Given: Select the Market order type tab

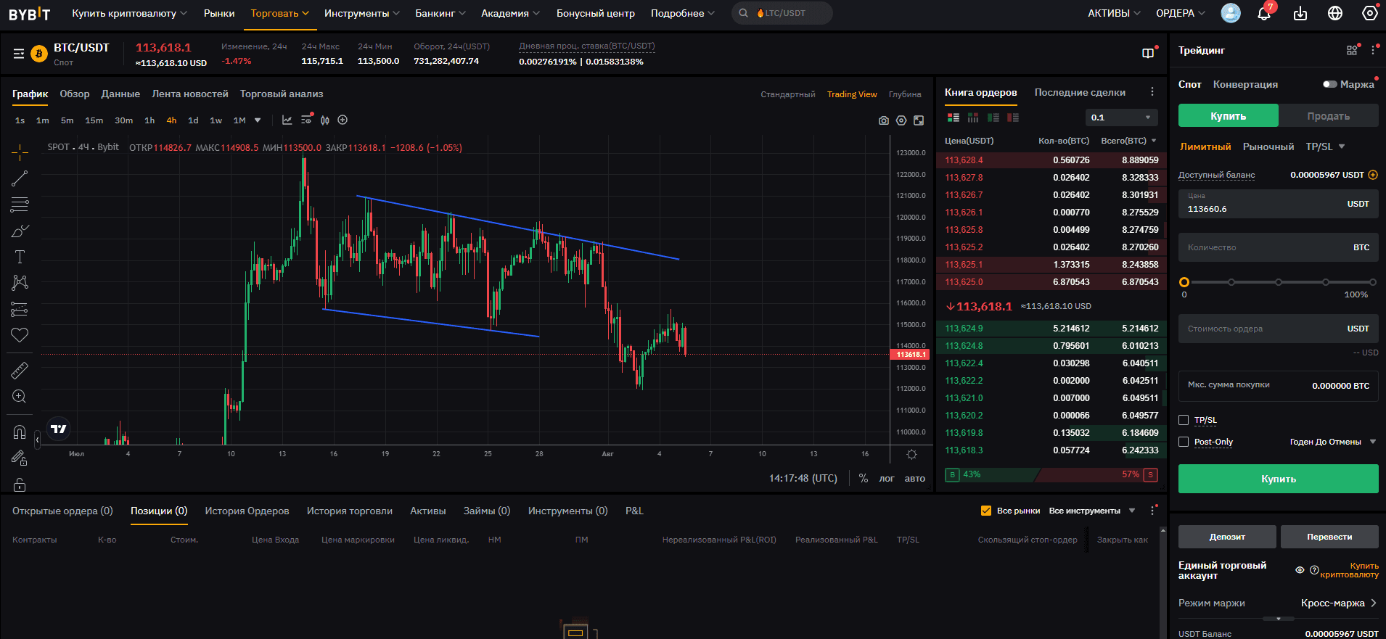Looking at the screenshot, I should point(1268,147).
